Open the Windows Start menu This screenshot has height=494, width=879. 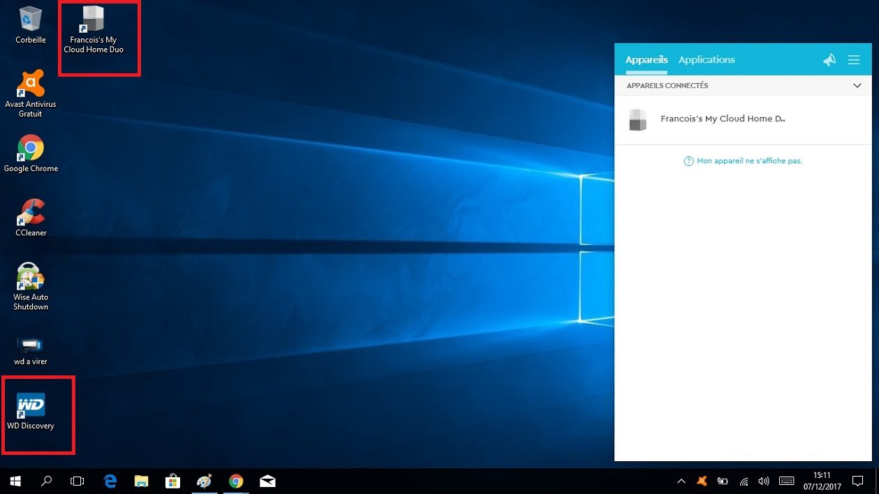point(15,481)
